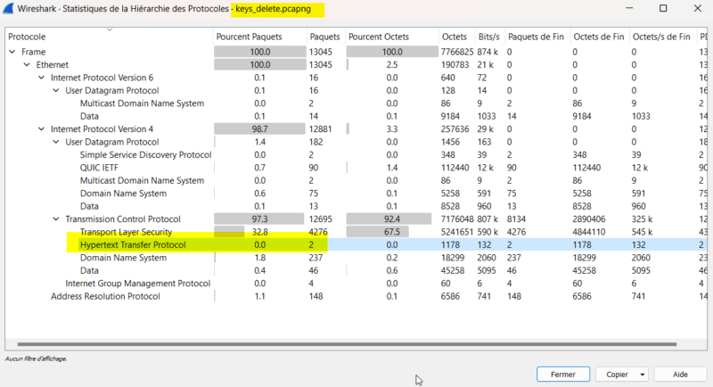713x387 pixels.
Task: Select the Transport Layer Security row
Action: pos(356,232)
